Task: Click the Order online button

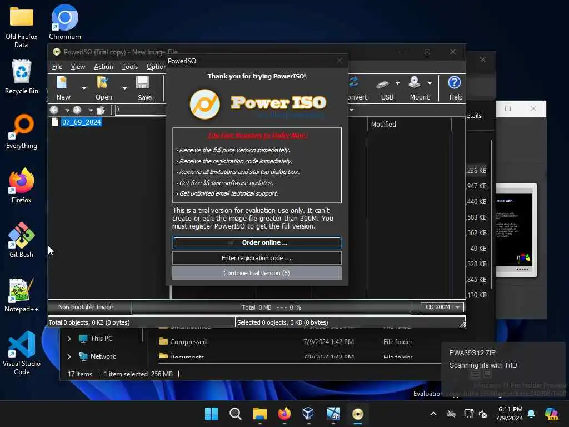Action: coord(257,242)
